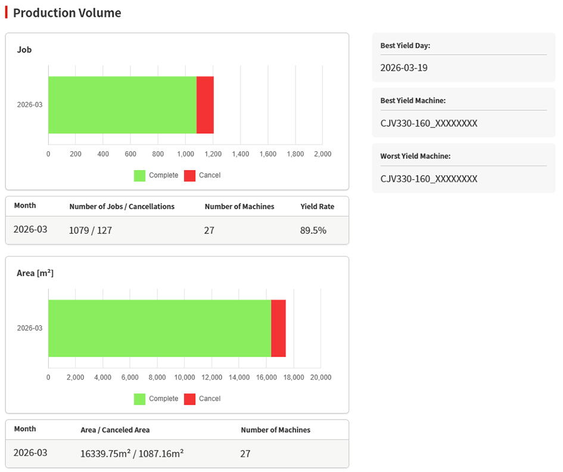Click the 2,000 axis tick on Job chart

click(322, 154)
